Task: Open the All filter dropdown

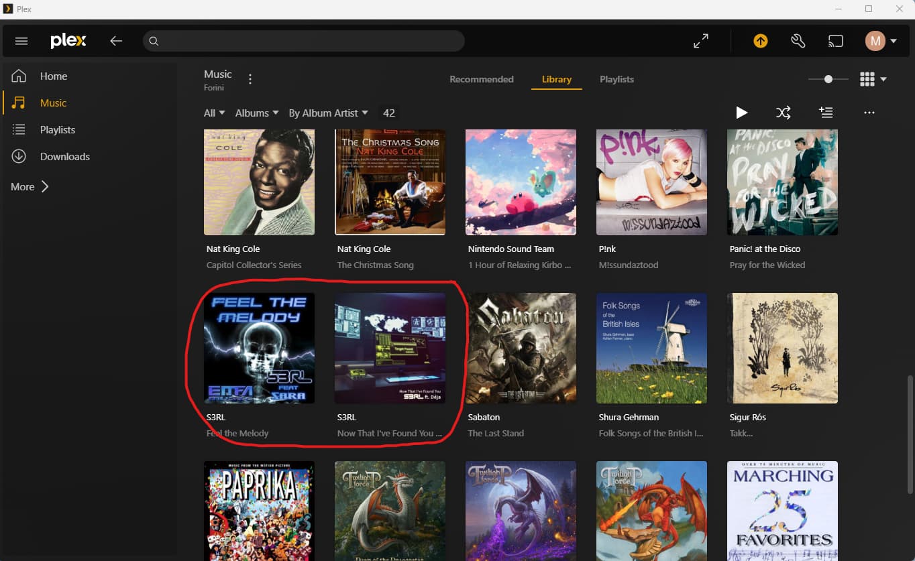Action: [215, 113]
